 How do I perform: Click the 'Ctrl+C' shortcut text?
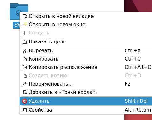(133, 59)
